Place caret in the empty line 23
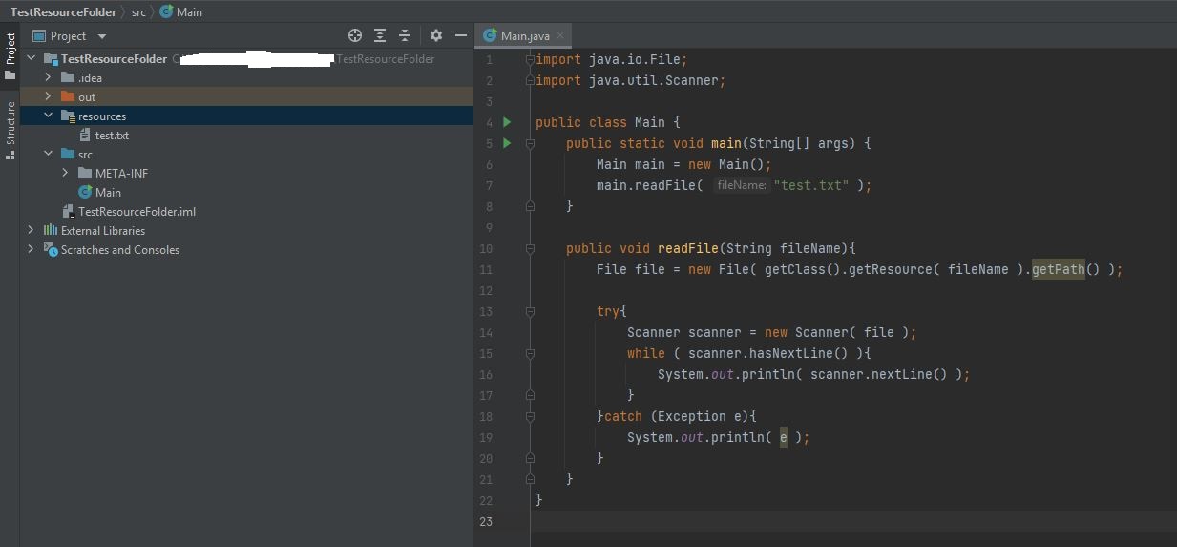The width and height of the screenshot is (1177, 547). click(x=853, y=521)
